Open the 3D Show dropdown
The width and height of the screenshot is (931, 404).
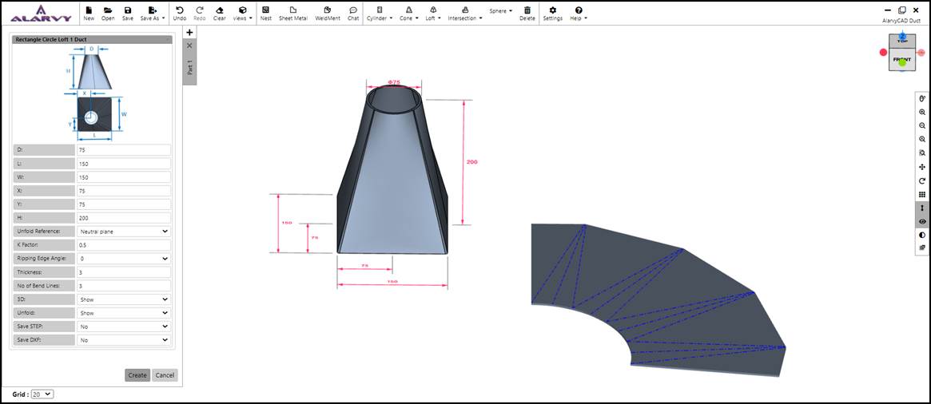pyautogui.click(x=124, y=299)
